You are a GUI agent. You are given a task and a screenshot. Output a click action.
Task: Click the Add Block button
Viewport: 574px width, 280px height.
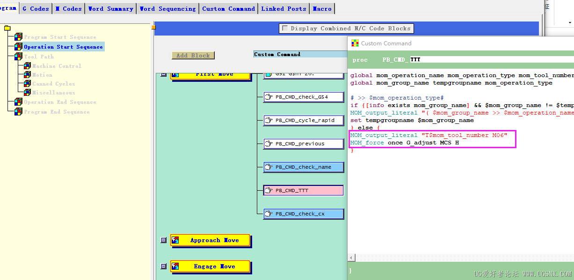point(193,55)
